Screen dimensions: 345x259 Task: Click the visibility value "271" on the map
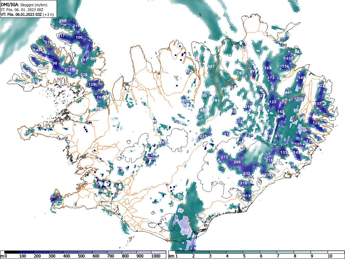[68, 70]
